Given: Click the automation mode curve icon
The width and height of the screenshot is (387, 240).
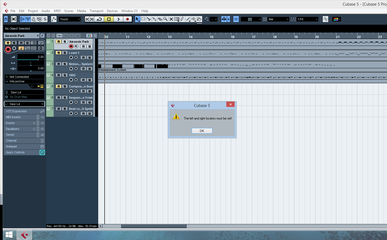Looking at the screenshot, I should (x=54, y=19).
